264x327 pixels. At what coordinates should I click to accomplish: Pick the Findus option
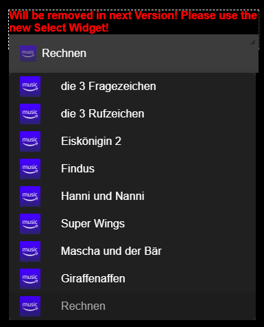tap(132, 169)
